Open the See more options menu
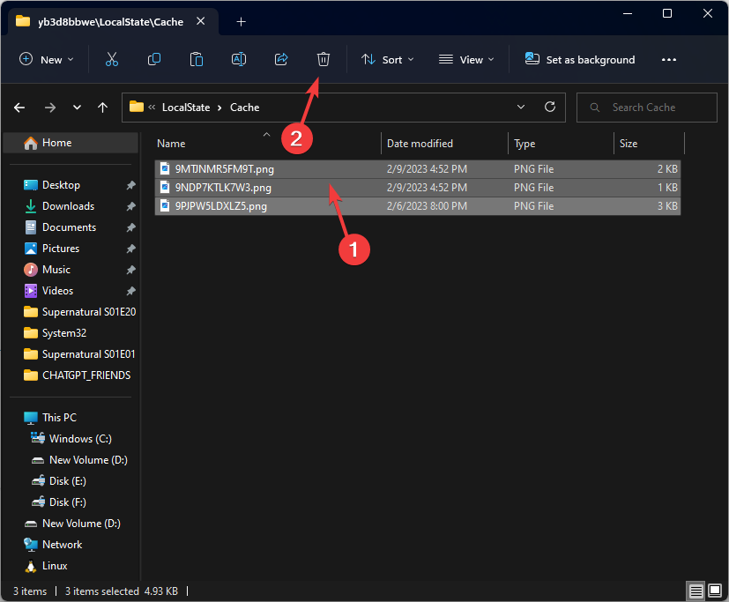 (668, 59)
